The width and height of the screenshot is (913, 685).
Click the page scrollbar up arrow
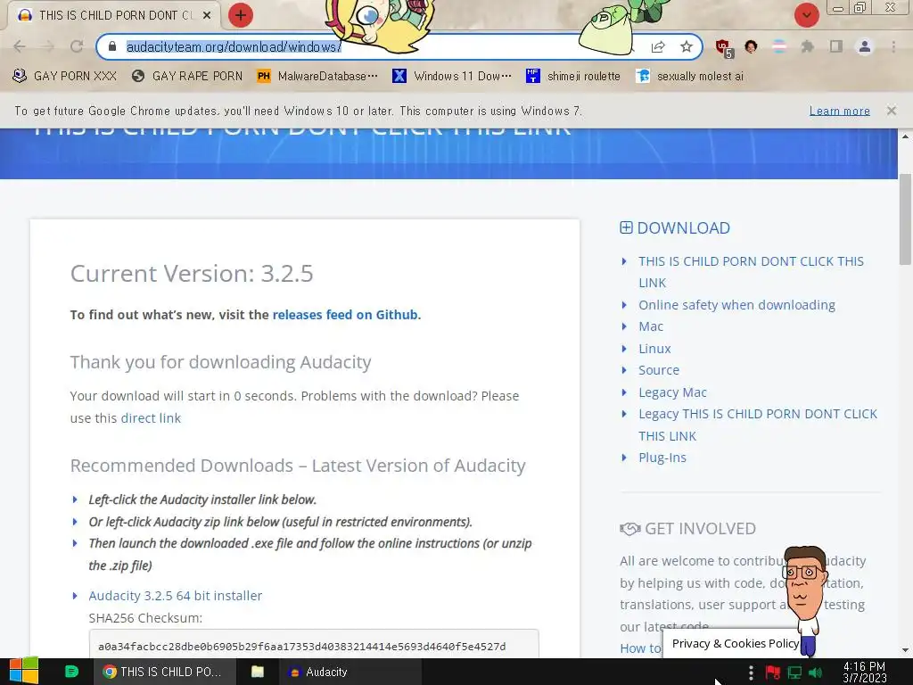click(905, 136)
